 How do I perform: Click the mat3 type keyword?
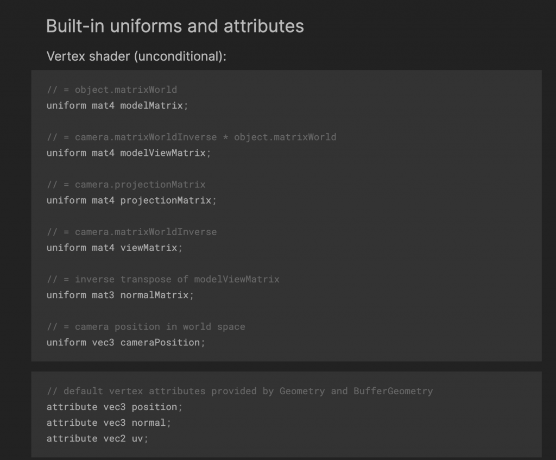[x=103, y=295]
